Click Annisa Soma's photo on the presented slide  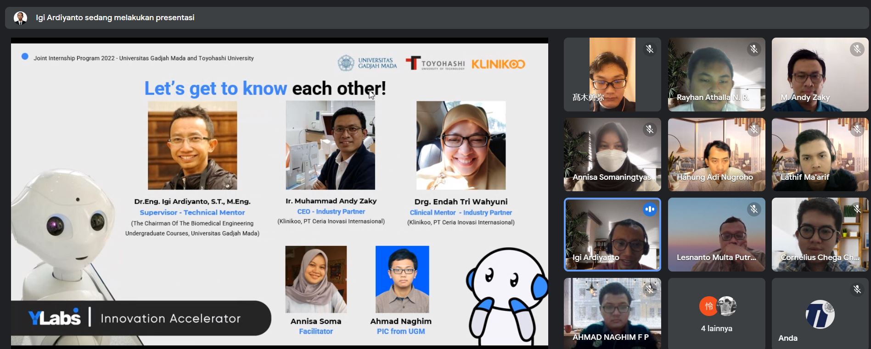pos(316,279)
